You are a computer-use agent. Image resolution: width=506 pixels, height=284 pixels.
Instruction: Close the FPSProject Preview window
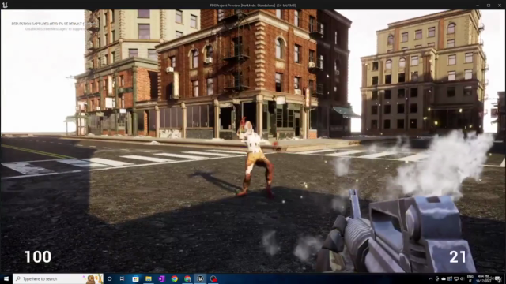[499, 6]
